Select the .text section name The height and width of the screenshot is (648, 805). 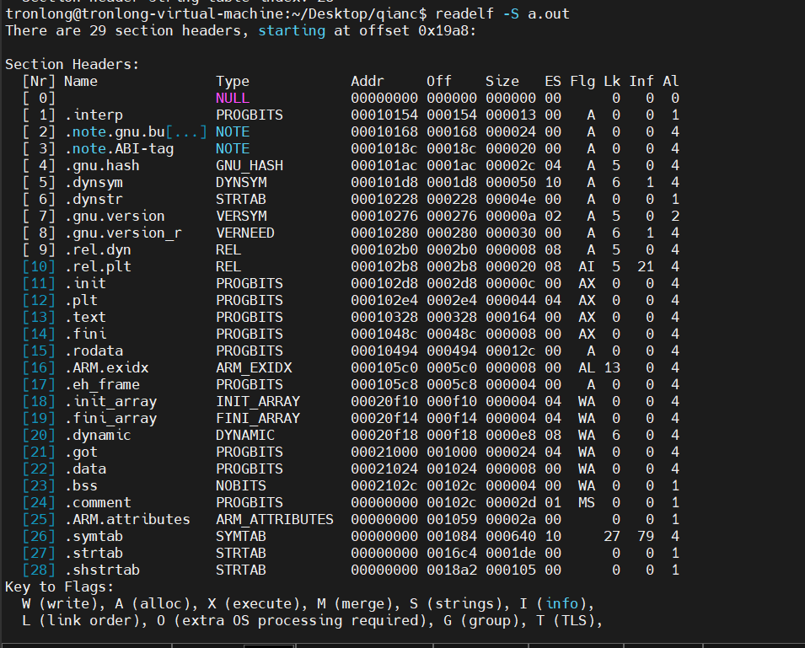tap(85, 317)
